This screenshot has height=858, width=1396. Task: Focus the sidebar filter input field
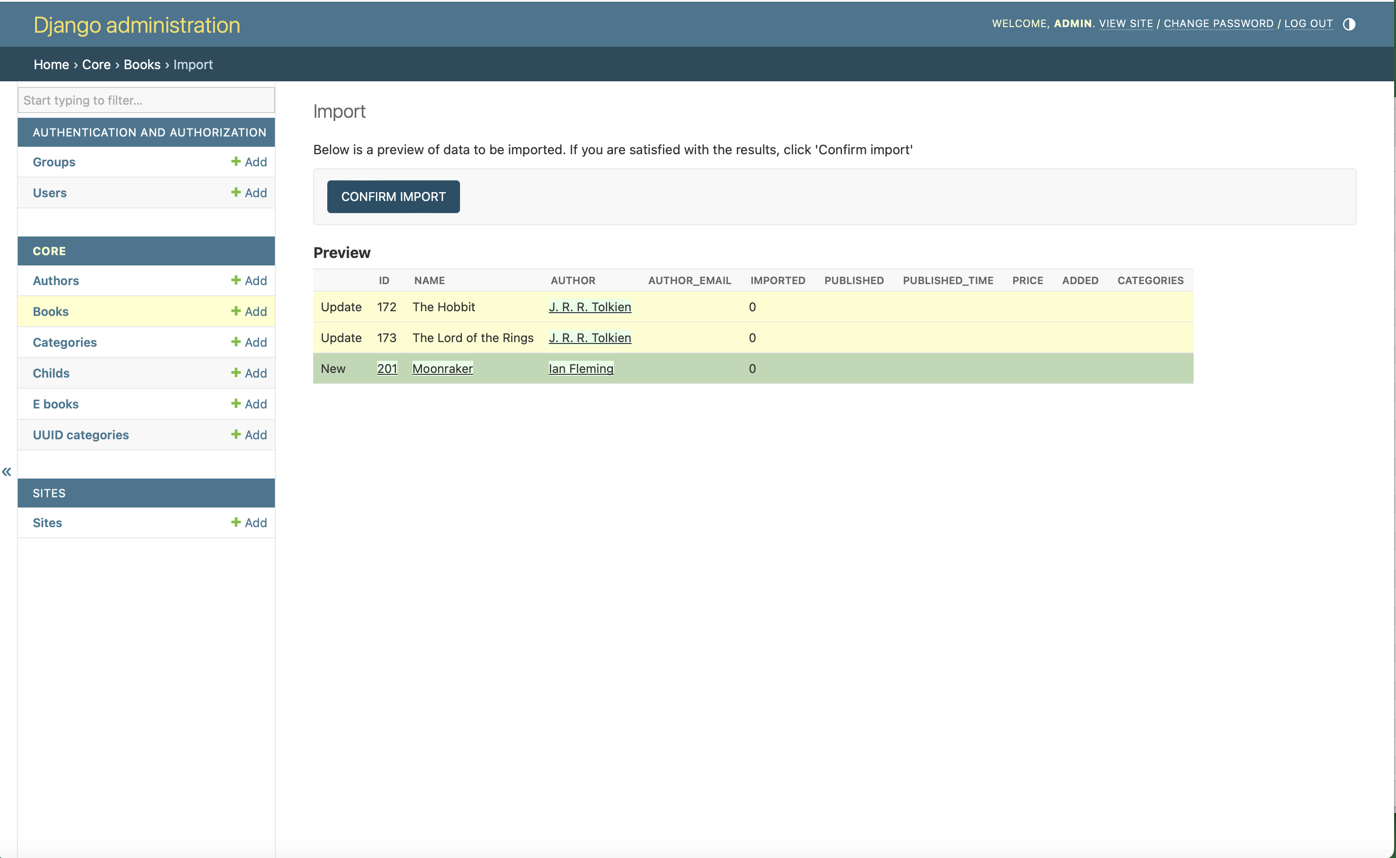146,100
